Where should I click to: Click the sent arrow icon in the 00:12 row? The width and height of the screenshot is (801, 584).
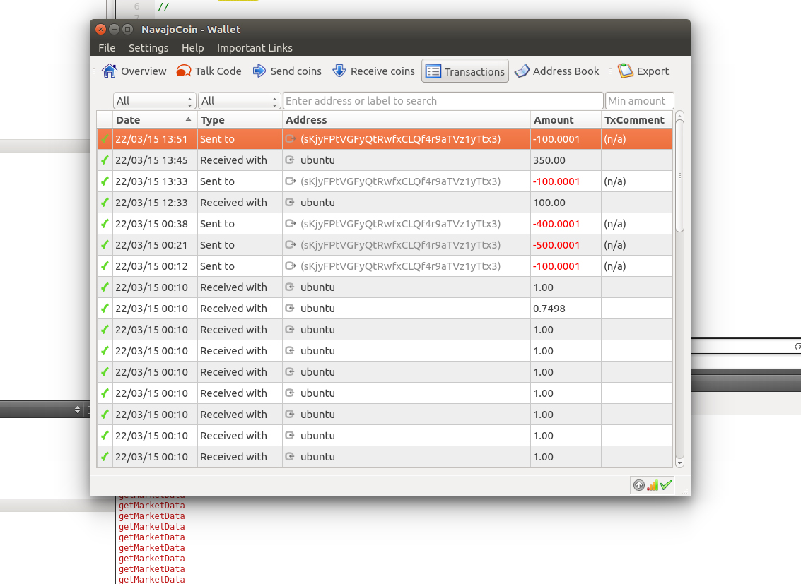[x=290, y=266]
